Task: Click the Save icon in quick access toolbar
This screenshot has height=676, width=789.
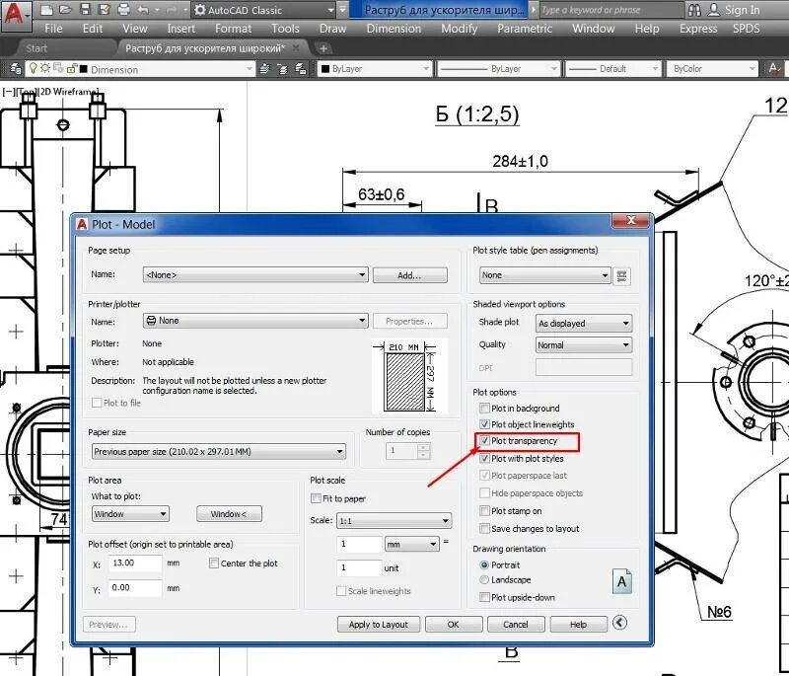Action: [86, 9]
